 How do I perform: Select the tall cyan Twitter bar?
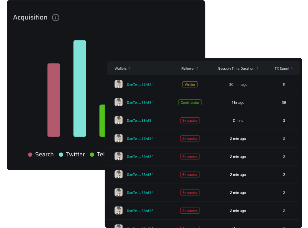click(x=80, y=89)
